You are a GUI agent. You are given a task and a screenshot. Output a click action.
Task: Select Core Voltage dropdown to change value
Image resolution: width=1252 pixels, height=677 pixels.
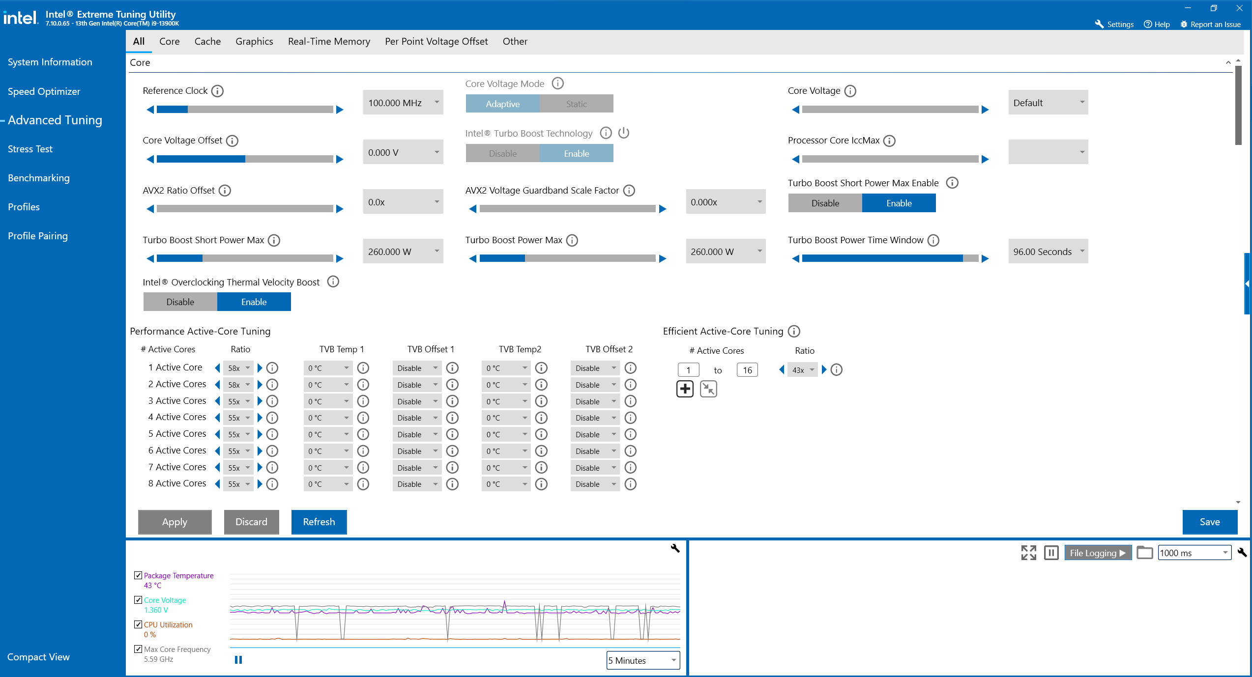click(1048, 103)
